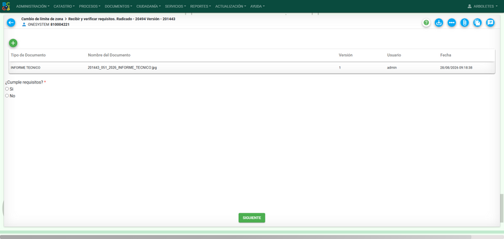Open the ACTUALIZACIÓN menu
The image size is (504, 239).
231,6
